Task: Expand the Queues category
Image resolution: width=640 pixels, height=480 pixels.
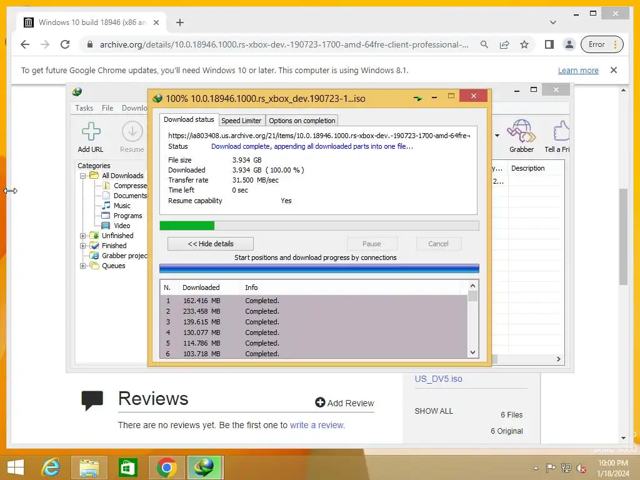Action: (x=83, y=266)
